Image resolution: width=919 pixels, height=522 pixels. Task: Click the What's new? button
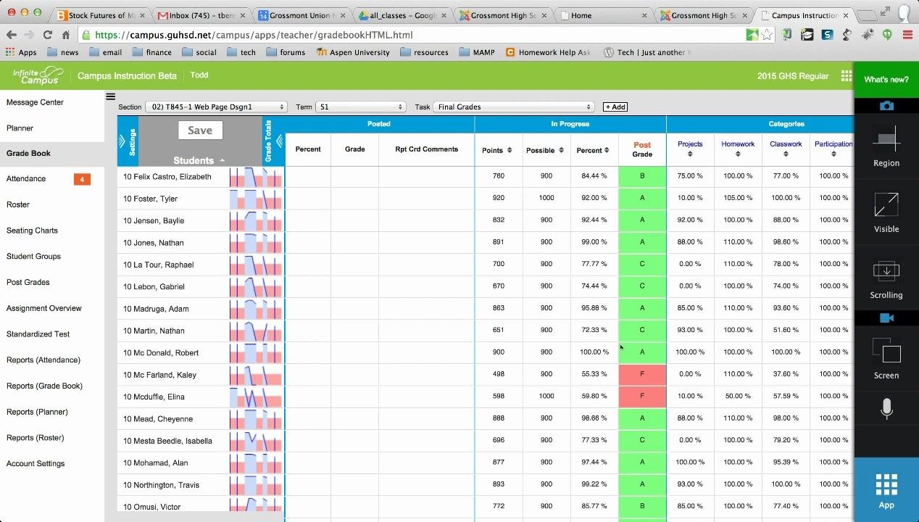tap(886, 80)
